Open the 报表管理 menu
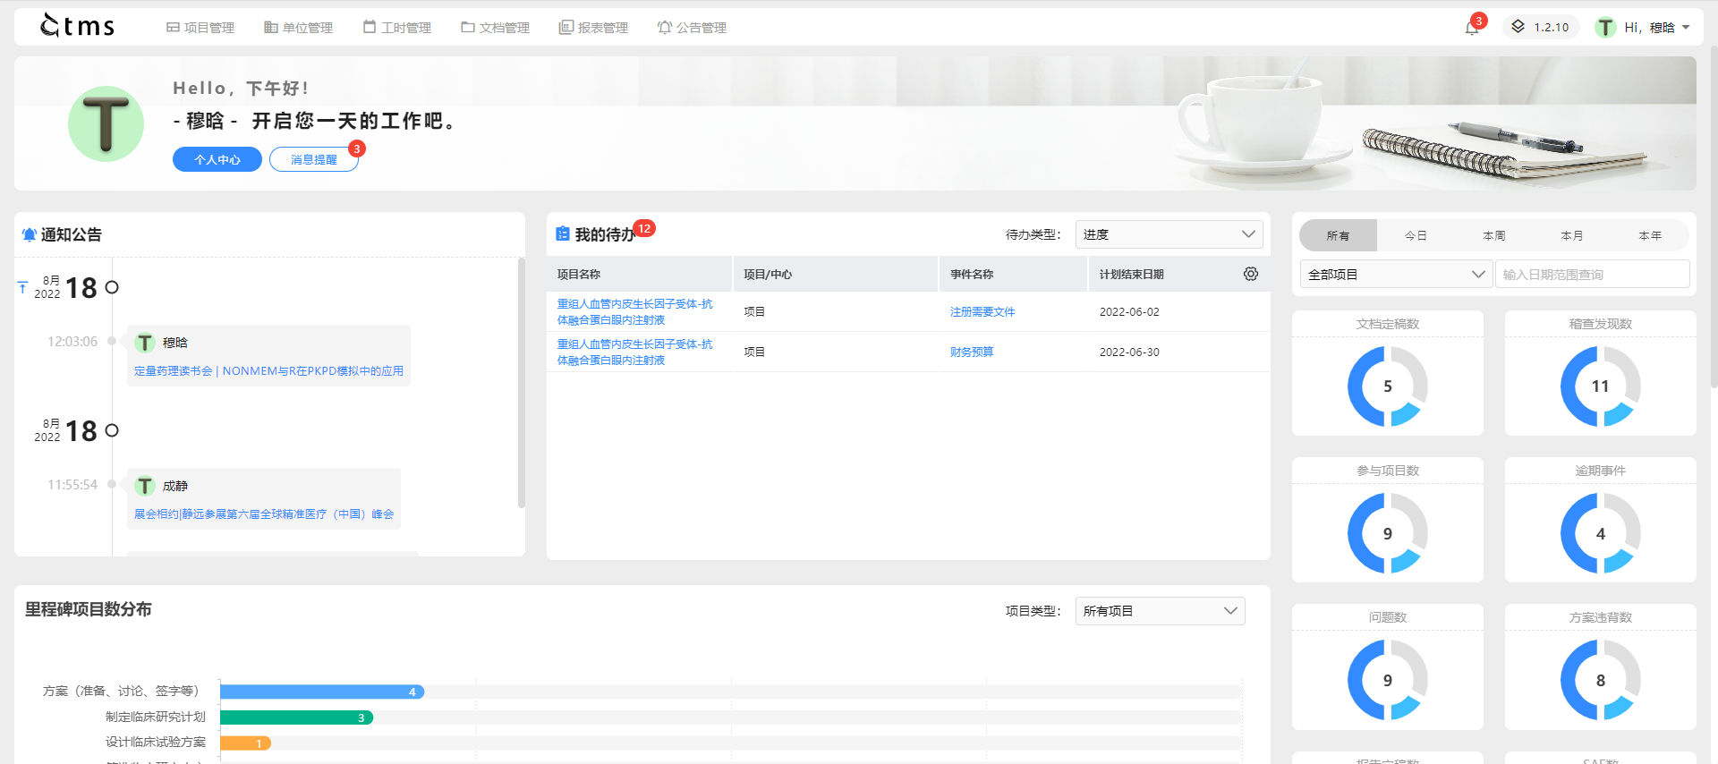 pos(594,28)
